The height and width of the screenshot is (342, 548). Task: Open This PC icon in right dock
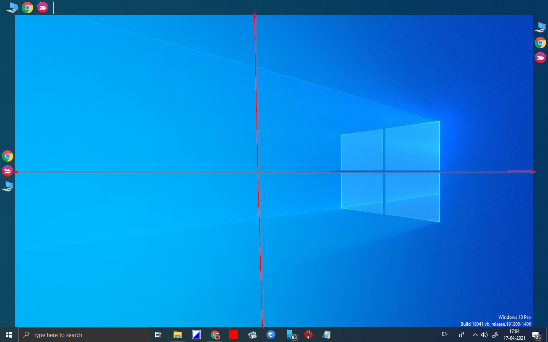[x=540, y=27]
